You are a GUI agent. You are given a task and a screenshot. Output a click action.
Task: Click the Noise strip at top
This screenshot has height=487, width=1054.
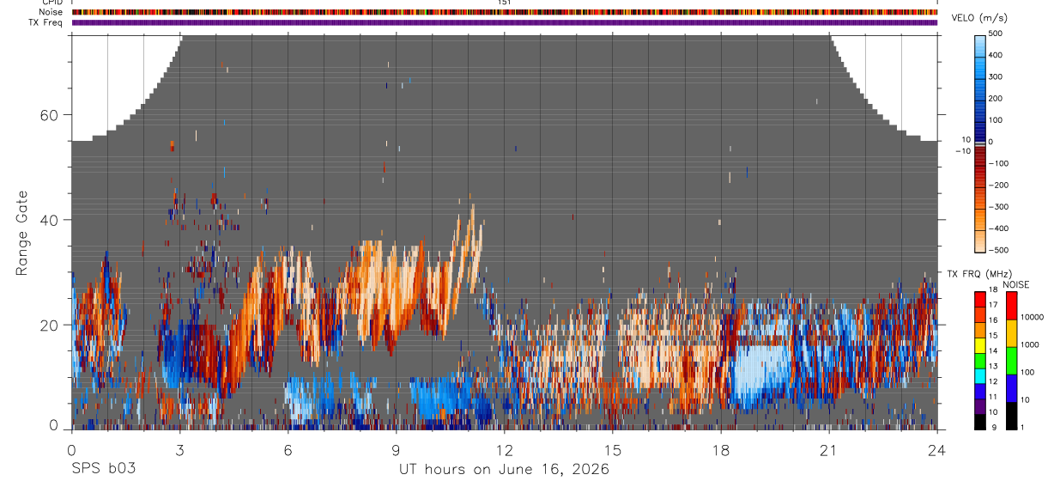505,12
